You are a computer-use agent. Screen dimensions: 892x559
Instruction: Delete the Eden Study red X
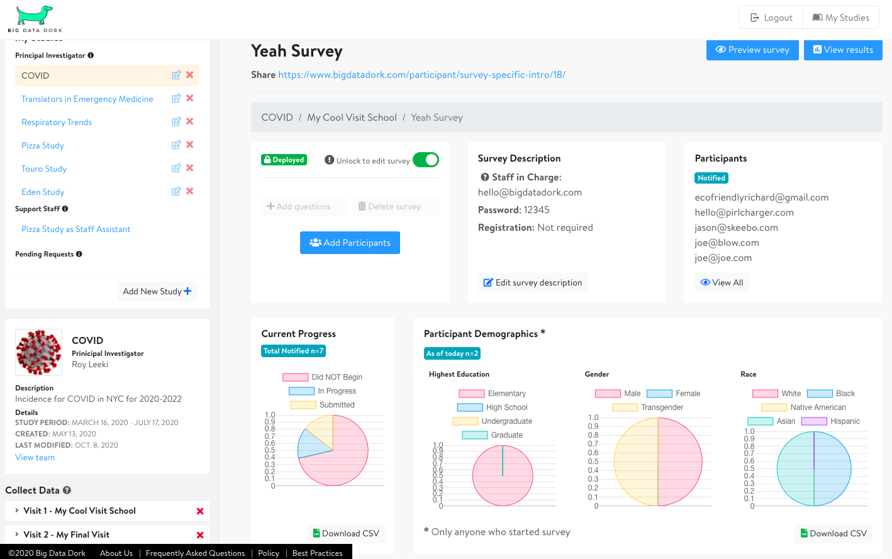tap(190, 191)
